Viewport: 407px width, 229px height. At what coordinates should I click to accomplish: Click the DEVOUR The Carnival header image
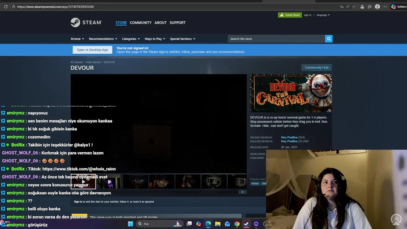(x=291, y=93)
